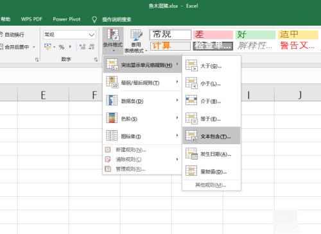This screenshot has width=321, height=234.
Task: Apply the Calculation (计算) cell style
Action: coord(170,46)
